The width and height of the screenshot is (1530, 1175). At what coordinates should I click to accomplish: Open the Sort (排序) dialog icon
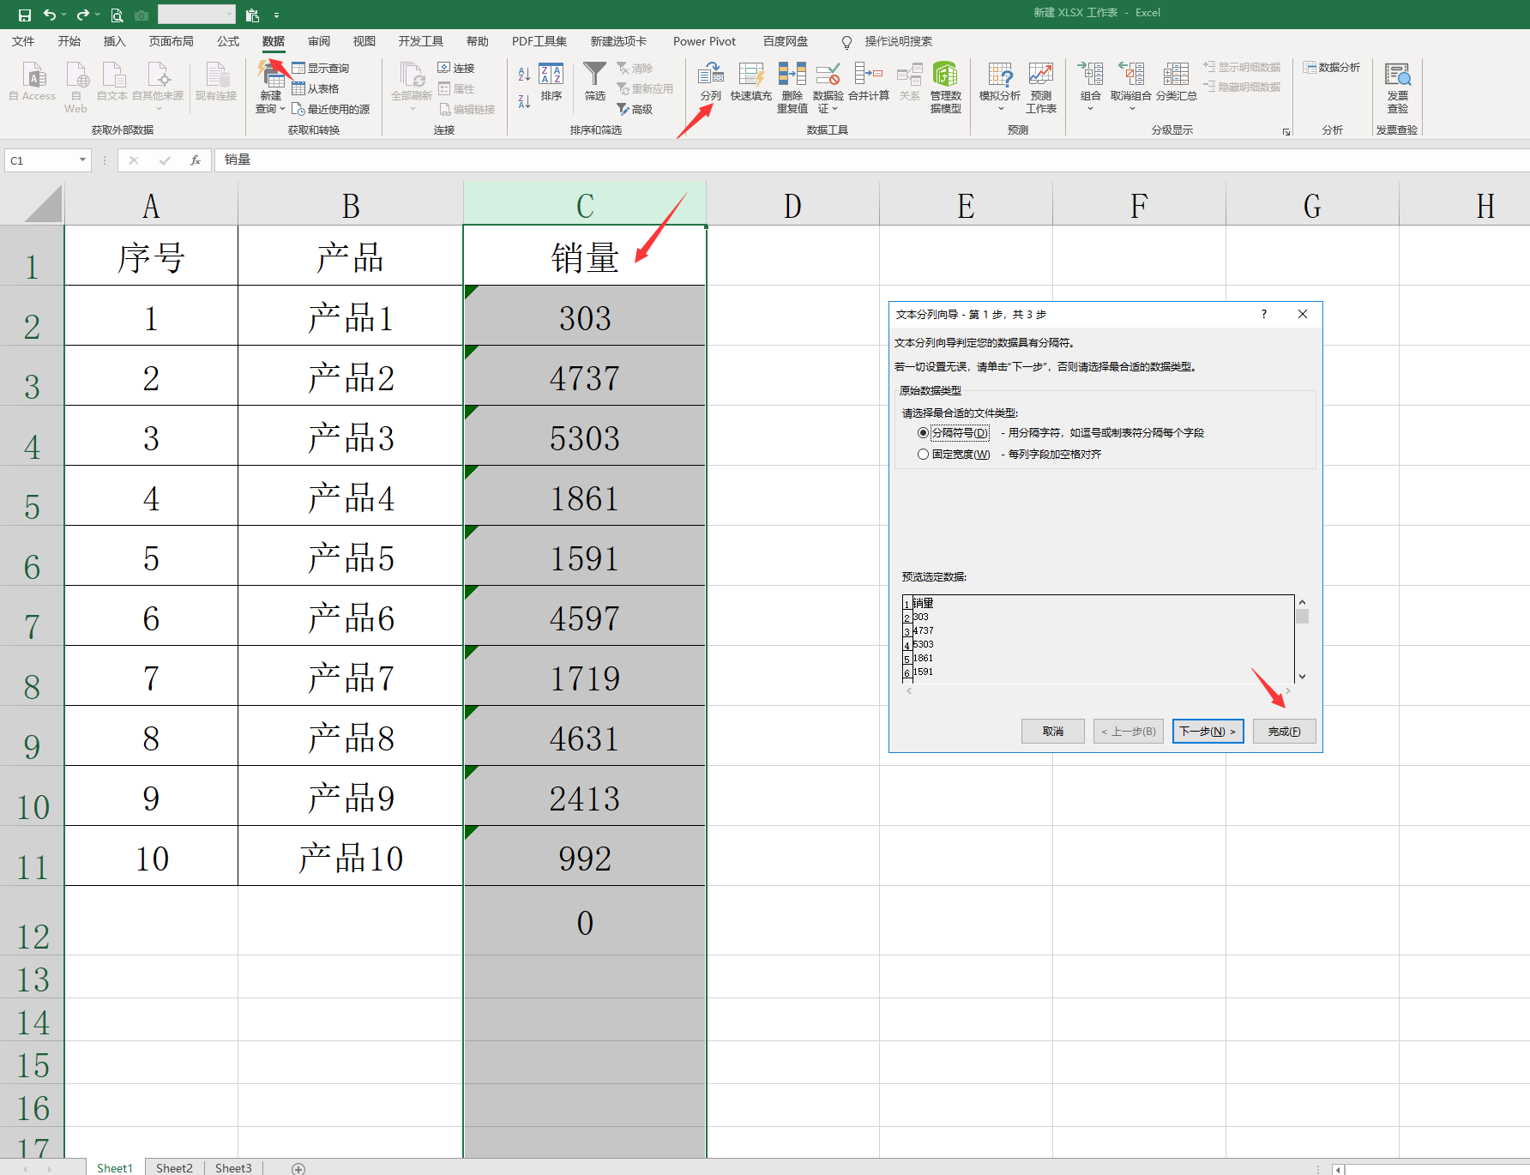[x=551, y=82]
